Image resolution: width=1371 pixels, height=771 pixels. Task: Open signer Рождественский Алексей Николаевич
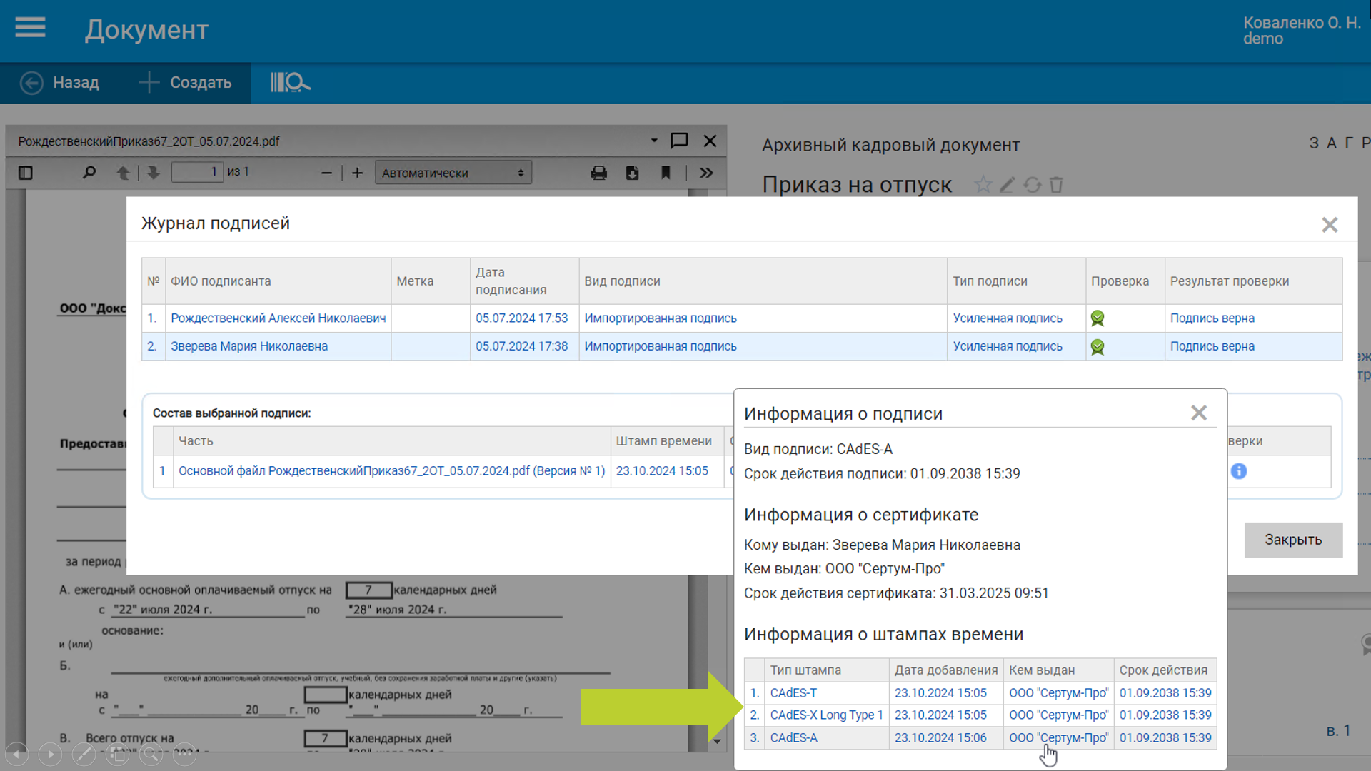coord(278,318)
